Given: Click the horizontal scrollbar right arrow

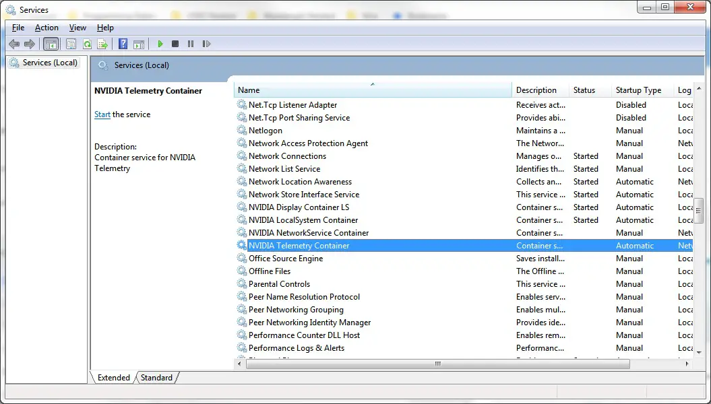Looking at the screenshot, I should pyautogui.click(x=687, y=364).
